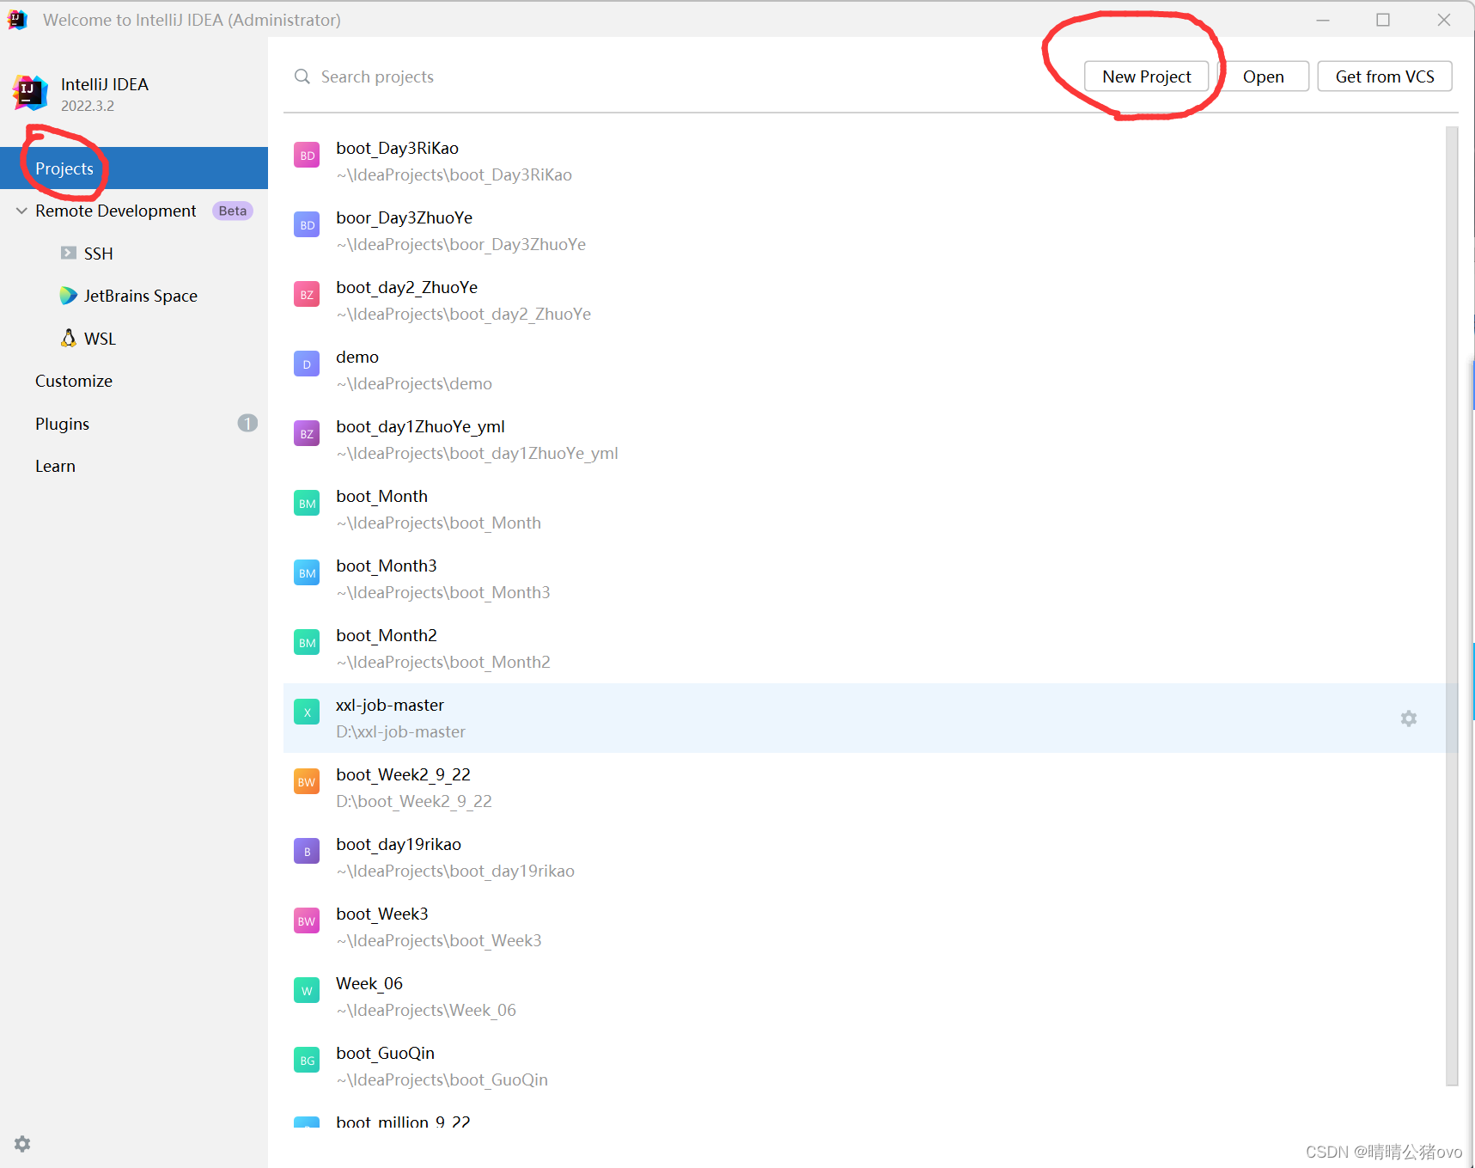Open project boot_Week2_9_22
Screen dimensions: 1475x1168
pos(863,787)
